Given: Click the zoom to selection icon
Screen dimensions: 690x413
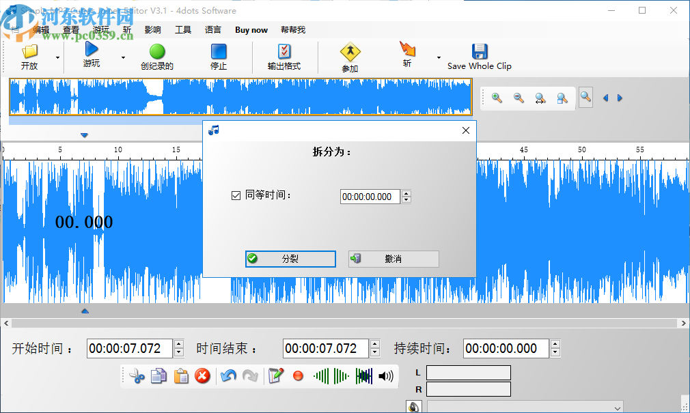Looking at the screenshot, I should [562, 98].
